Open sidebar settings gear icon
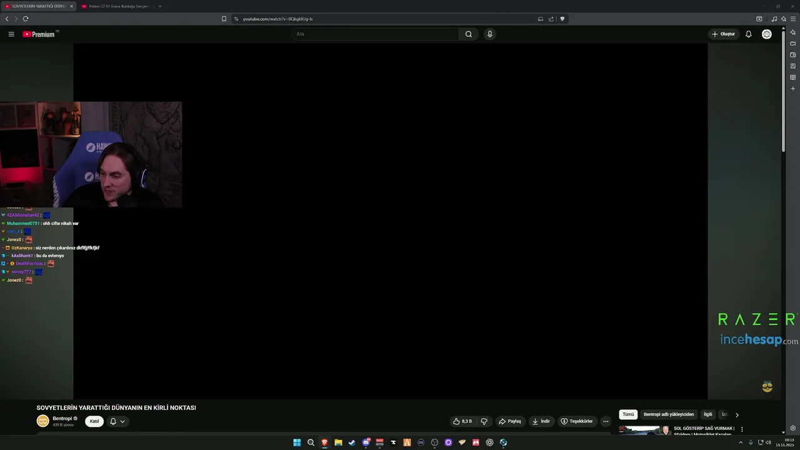800x450 pixels. (793, 428)
